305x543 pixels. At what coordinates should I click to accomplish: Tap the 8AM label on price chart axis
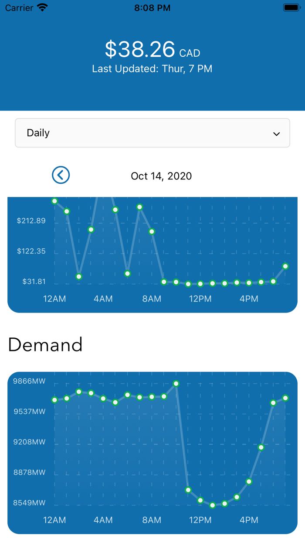(152, 299)
